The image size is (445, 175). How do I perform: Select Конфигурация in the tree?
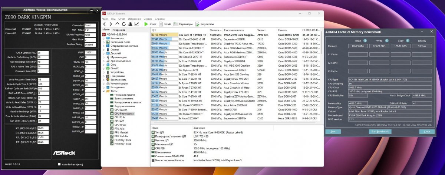pos(116,83)
